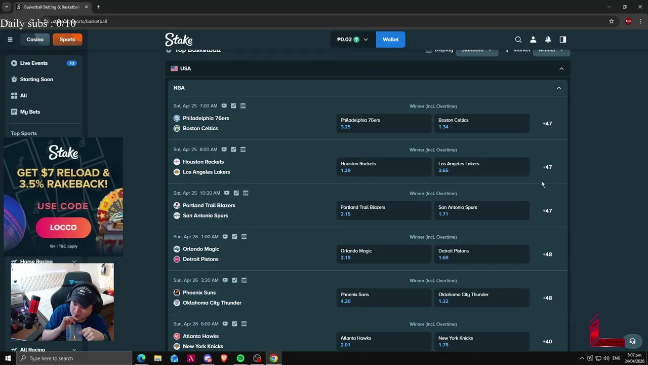Bookmark page with the star icon

[x=612, y=21]
